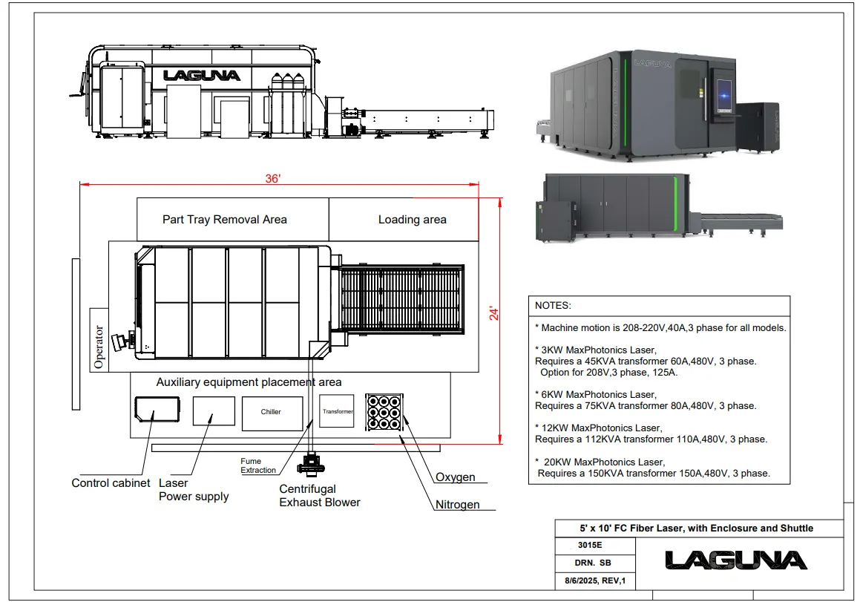Click the centrifugal exhaust blower symbol

click(311, 464)
